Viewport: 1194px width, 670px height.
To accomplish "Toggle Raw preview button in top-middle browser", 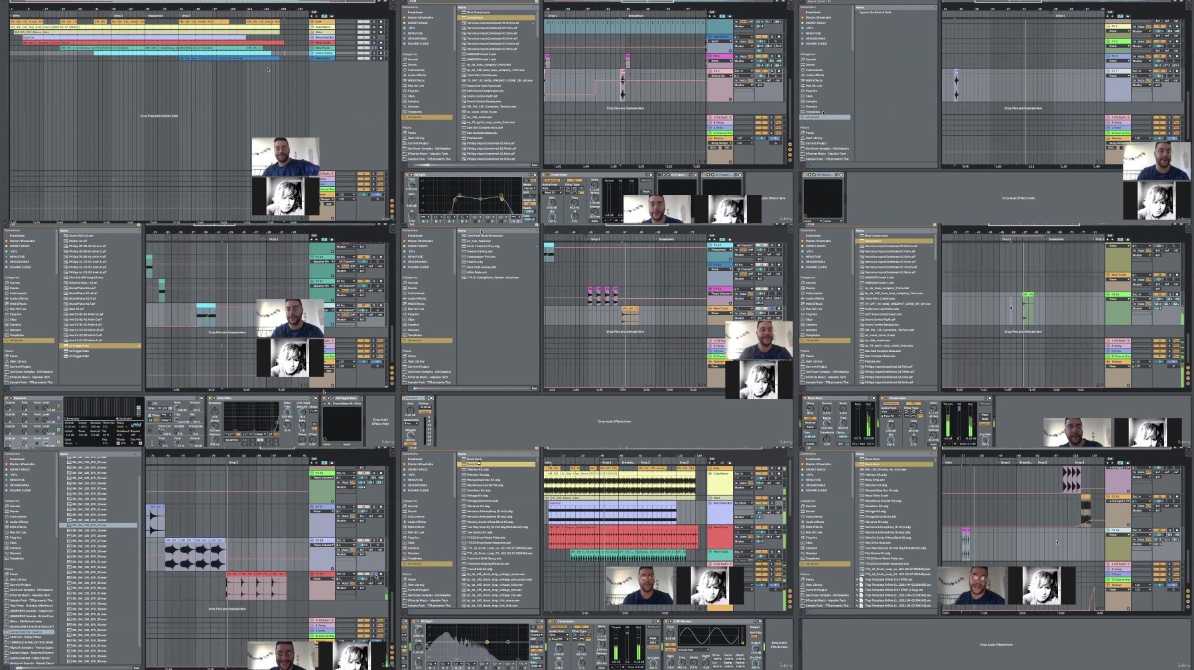I will 534,165.
